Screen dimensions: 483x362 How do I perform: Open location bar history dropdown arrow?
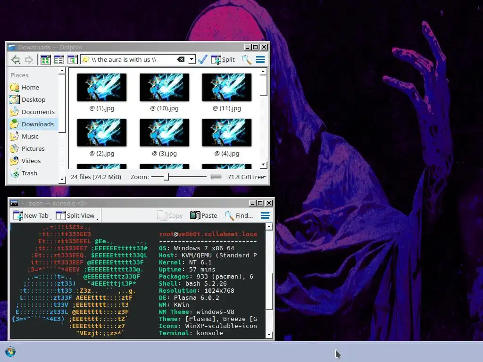point(192,59)
